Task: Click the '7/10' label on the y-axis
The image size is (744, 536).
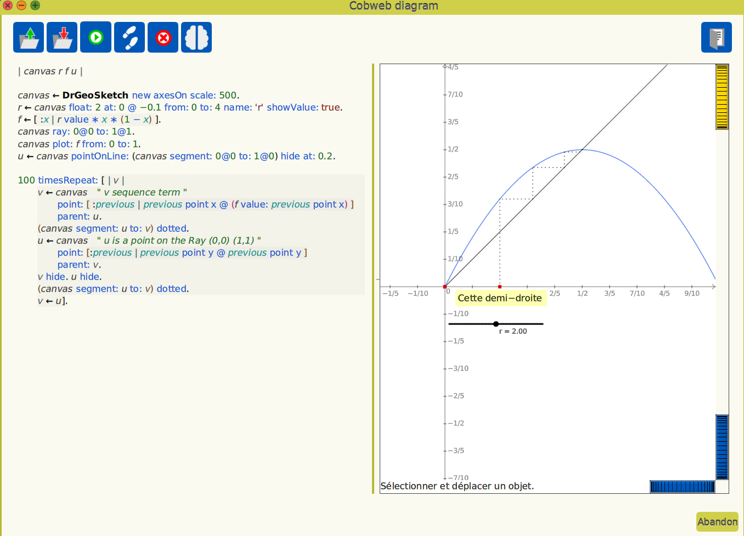Action: point(455,94)
